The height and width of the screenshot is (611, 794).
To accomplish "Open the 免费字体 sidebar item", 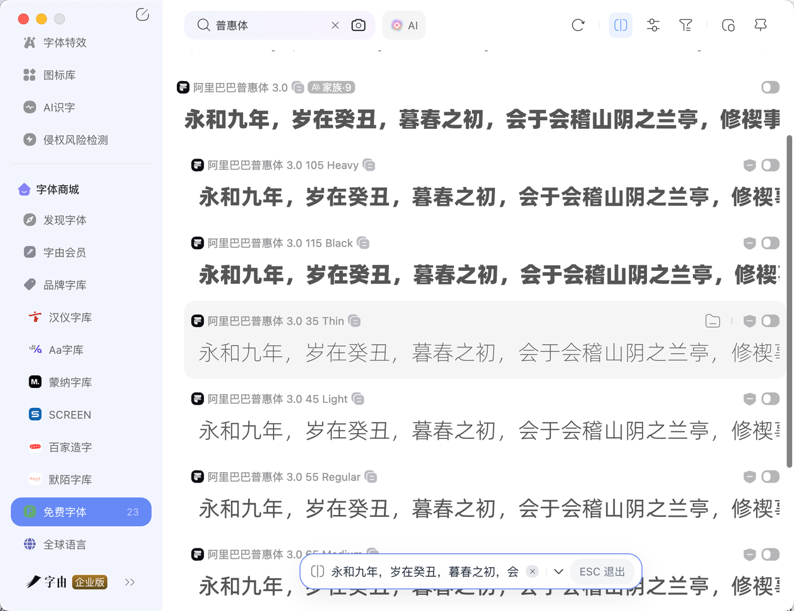I will [x=81, y=512].
